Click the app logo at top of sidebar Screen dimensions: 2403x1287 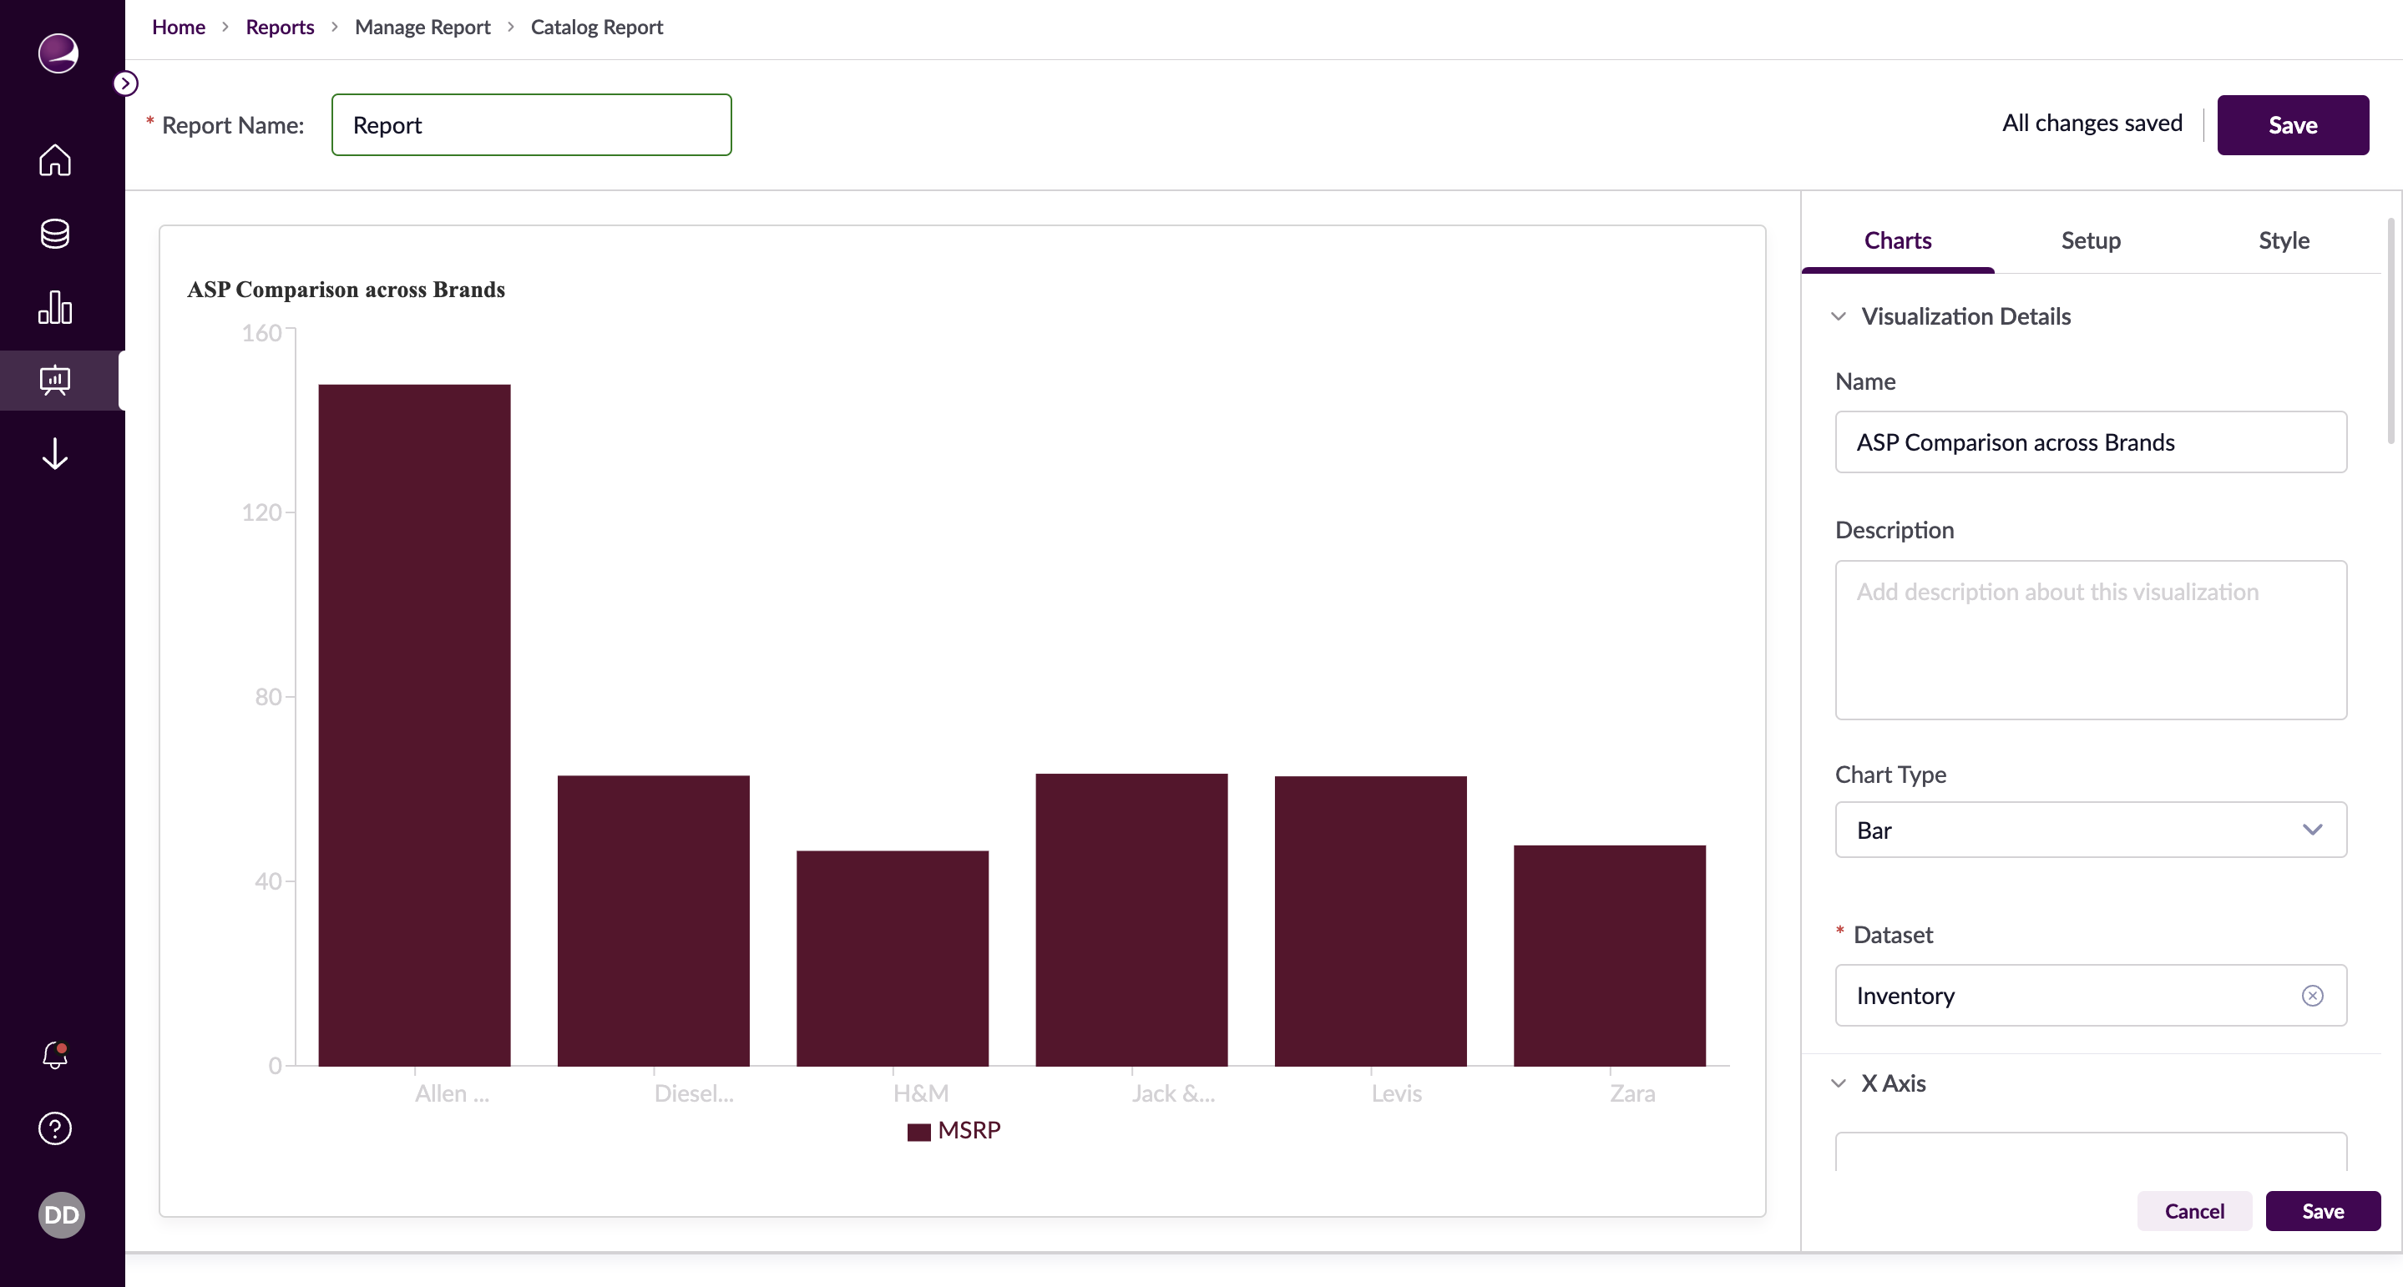(58, 53)
